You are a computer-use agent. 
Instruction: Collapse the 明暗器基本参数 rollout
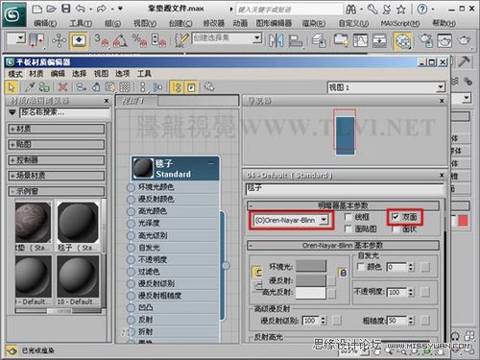click(x=343, y=205)
